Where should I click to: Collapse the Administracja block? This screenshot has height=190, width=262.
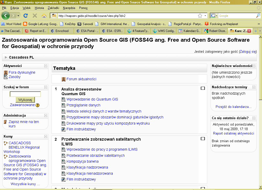(x=46, y=115)
